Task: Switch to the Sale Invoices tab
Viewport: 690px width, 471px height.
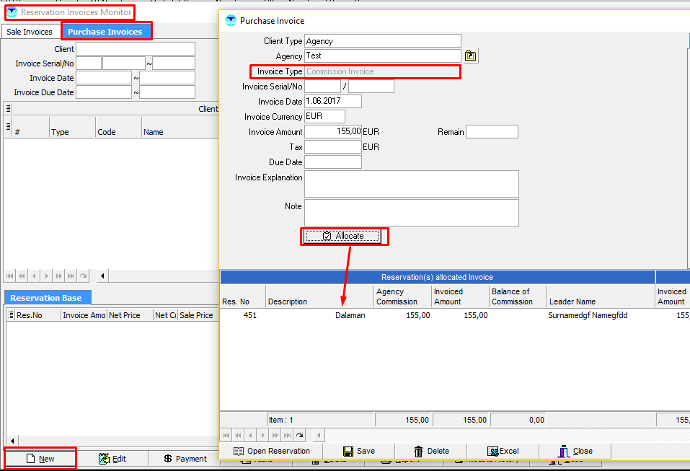Action: tap(30, 32)
